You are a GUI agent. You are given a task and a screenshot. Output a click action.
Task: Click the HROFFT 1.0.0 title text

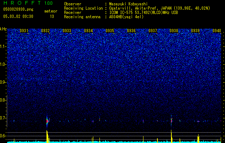pos(28,3)
